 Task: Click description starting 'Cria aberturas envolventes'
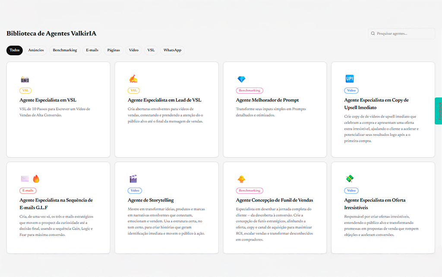point(165,115)
